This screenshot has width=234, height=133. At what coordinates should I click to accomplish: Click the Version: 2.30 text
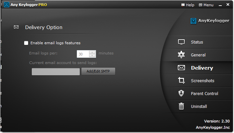tap(217, 121)
